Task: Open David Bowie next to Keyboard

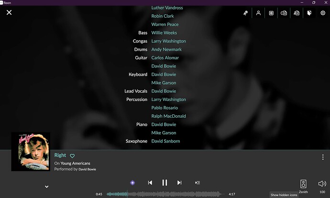Action: pyautogui.click(x=164, y=75)
